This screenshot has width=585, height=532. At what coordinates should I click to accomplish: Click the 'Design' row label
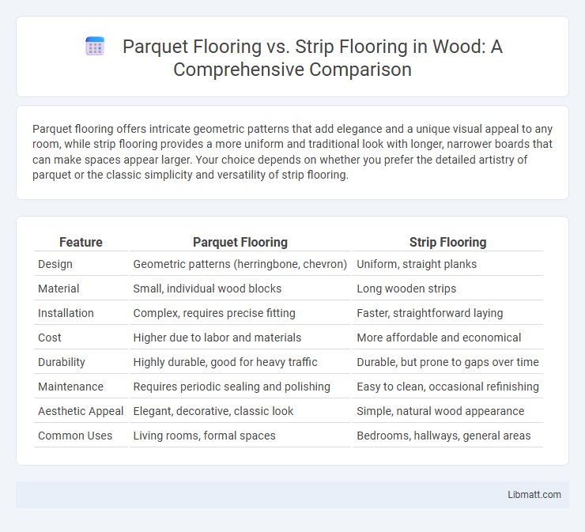point(55,264)
